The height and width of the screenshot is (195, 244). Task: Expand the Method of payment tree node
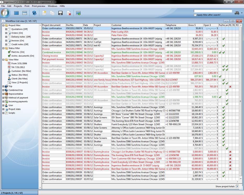3,98
